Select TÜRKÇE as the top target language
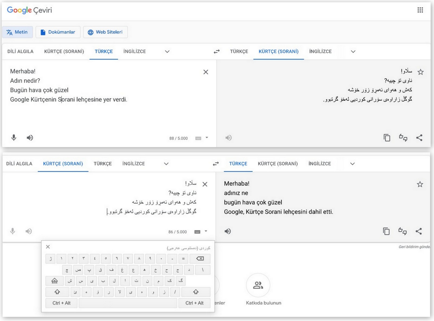Screen dimensions: 434x321 coord(239,51)
